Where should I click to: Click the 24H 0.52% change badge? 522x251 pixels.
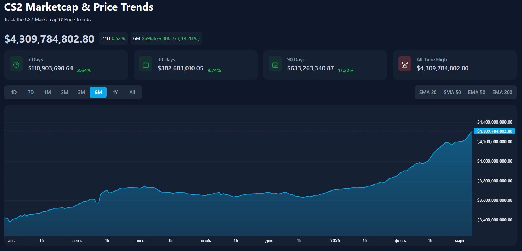pyautogui.click(x=113, y=38)
